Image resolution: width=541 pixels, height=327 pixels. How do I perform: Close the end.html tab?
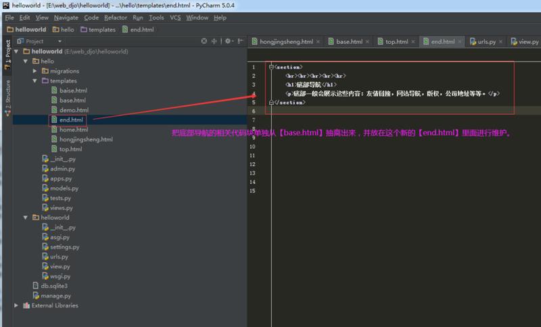460,42
